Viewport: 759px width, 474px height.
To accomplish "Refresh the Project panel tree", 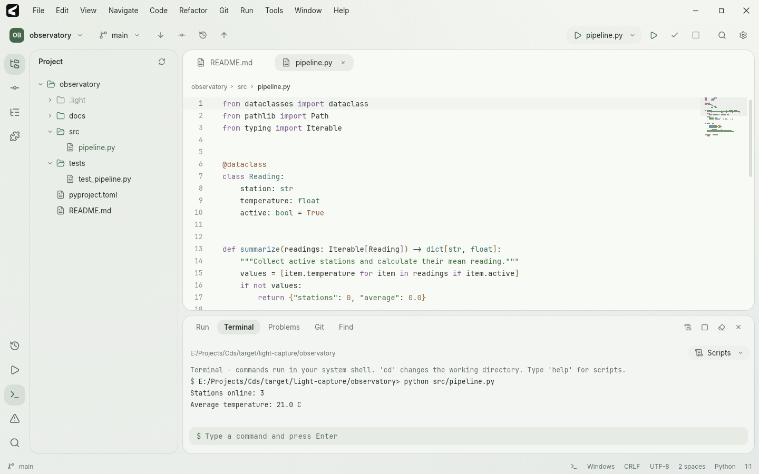I will click(x=162, y=62).
